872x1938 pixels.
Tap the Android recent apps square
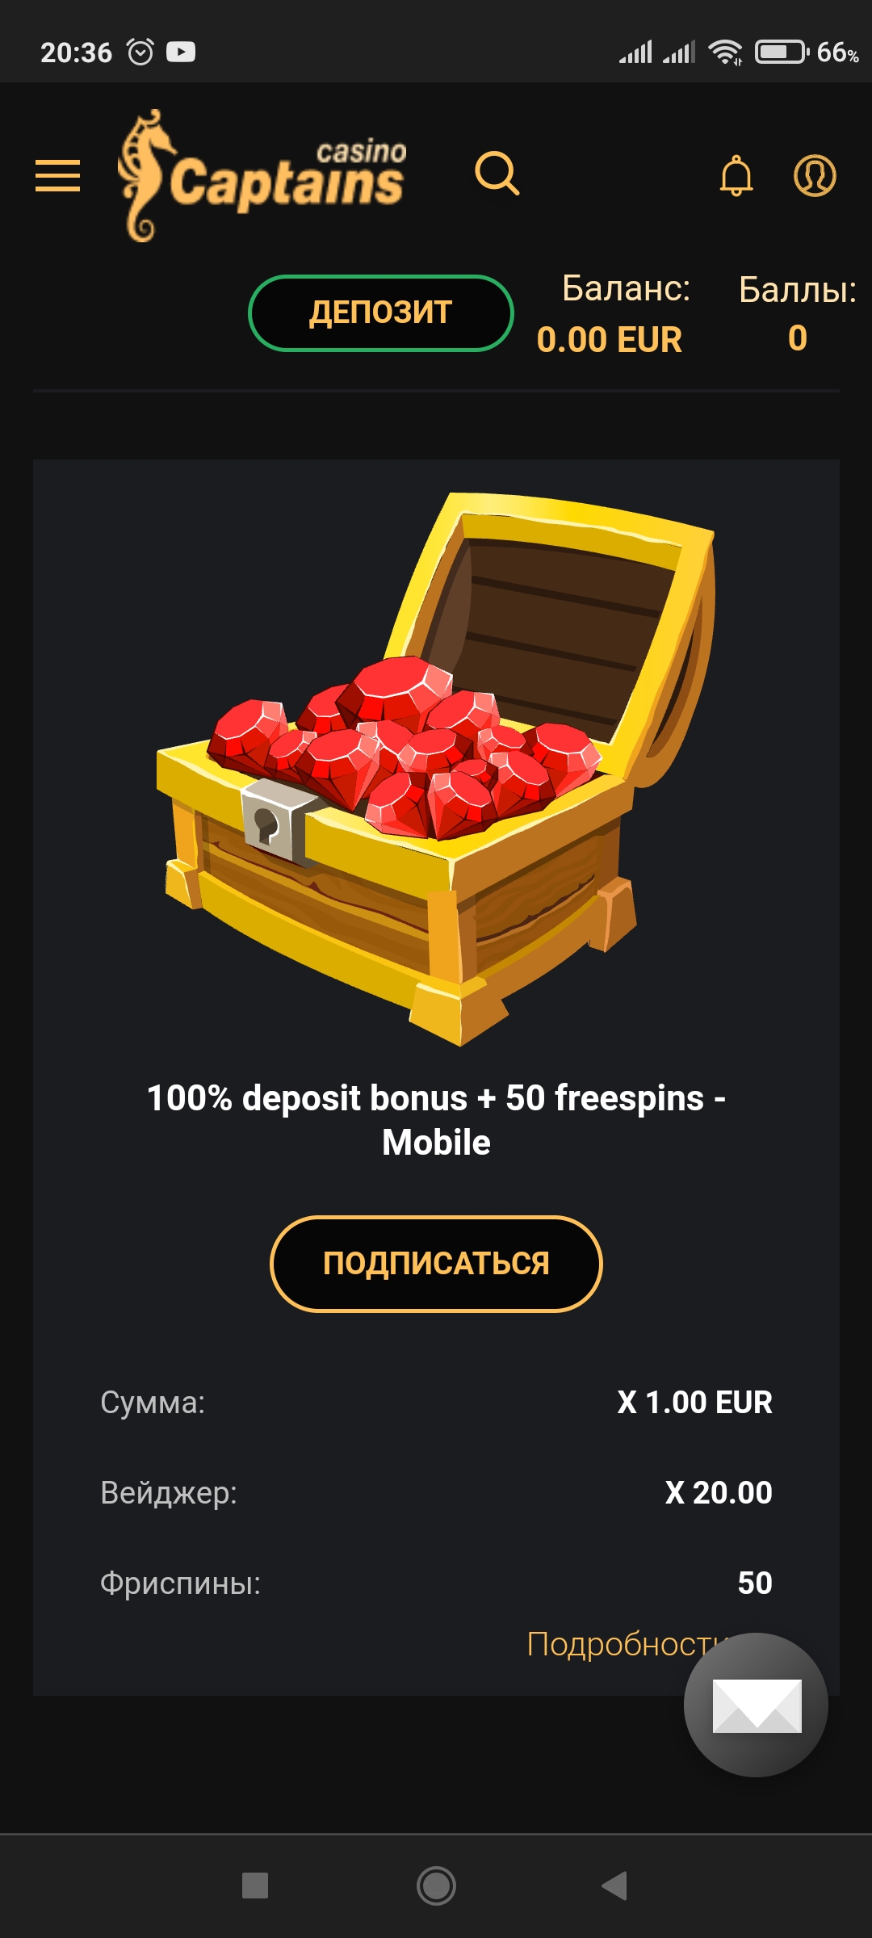tap(255, 1886)
